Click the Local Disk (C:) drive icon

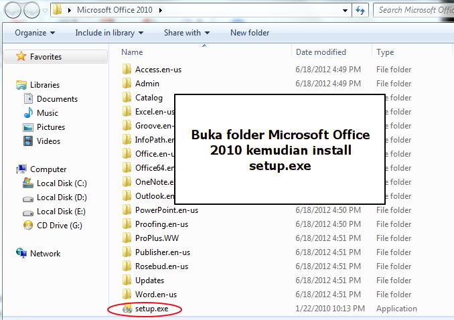coord(28,183)
